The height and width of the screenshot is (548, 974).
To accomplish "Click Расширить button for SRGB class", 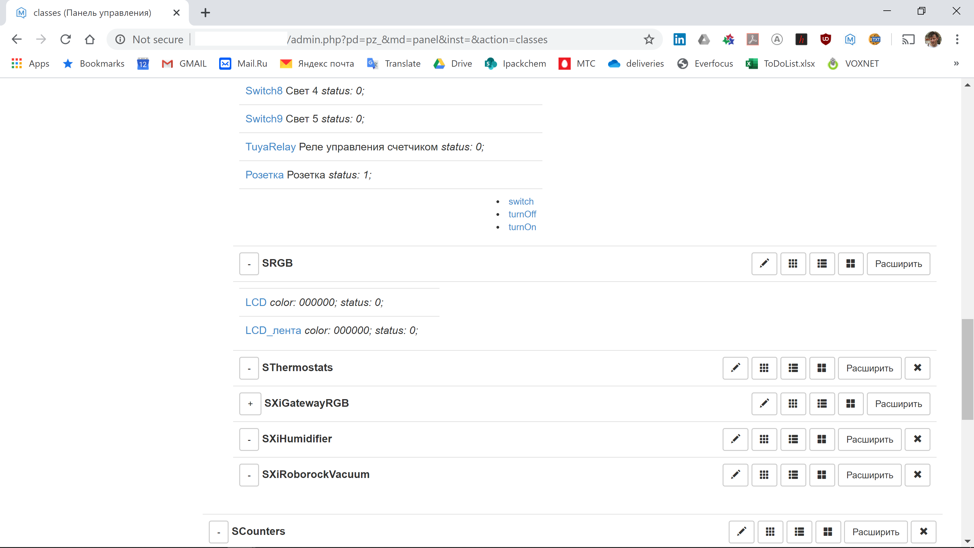I will (899, 264).
